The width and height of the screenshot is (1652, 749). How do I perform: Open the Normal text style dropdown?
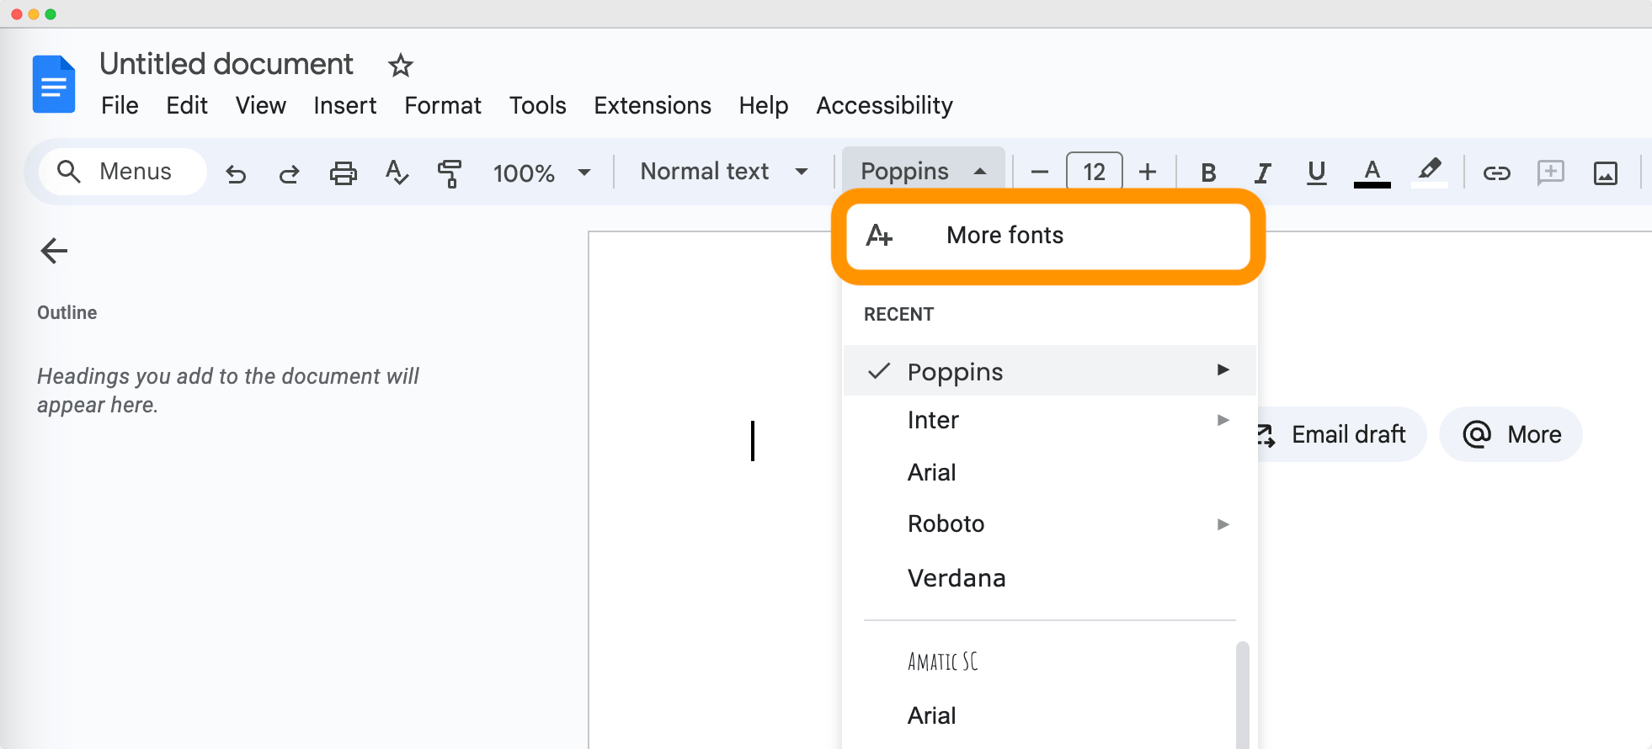(724, 172)
